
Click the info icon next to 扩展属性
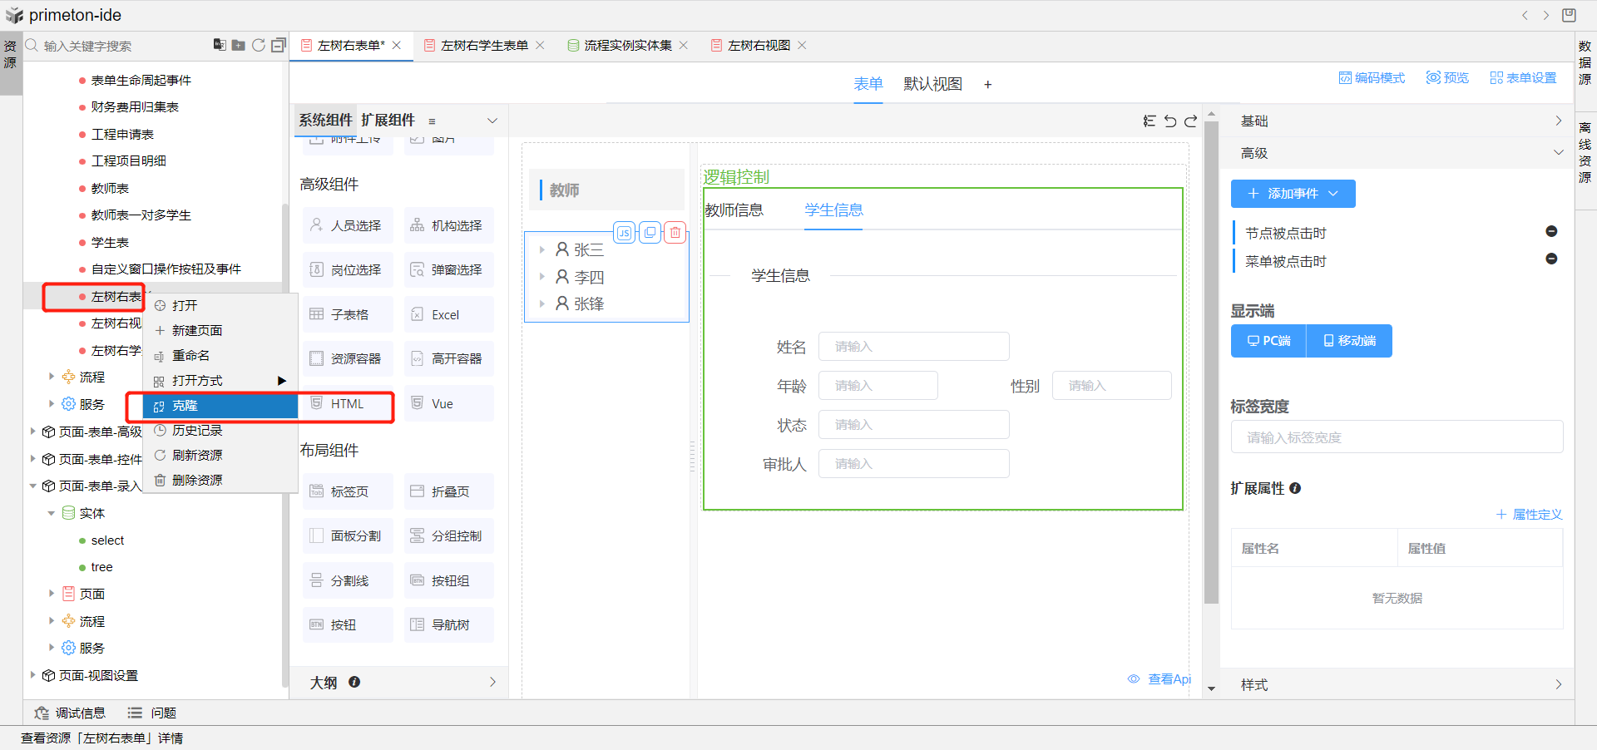[1295, 489]
